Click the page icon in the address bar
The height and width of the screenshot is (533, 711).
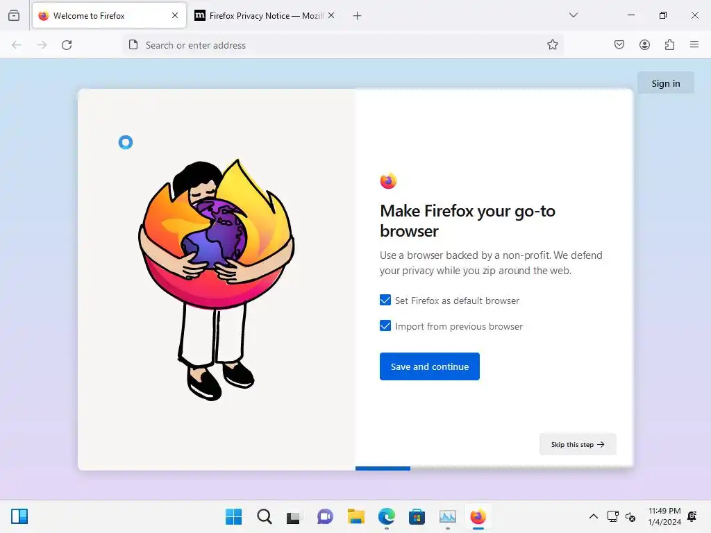(133, 45)
